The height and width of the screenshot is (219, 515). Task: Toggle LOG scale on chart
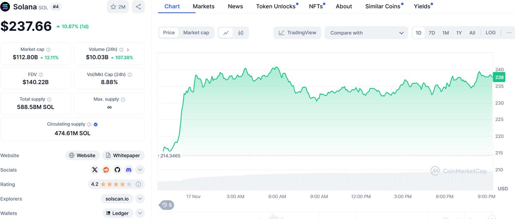[491, 33]
